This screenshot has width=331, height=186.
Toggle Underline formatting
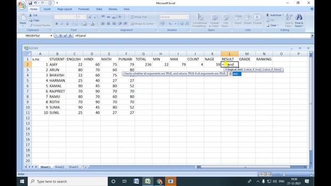tap(67, 24)
